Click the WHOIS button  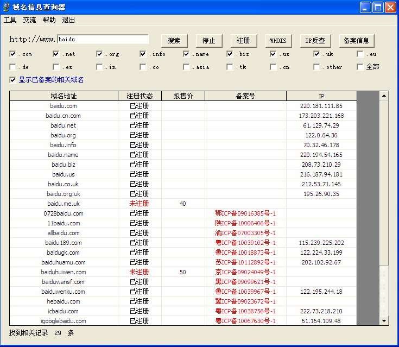278,41
